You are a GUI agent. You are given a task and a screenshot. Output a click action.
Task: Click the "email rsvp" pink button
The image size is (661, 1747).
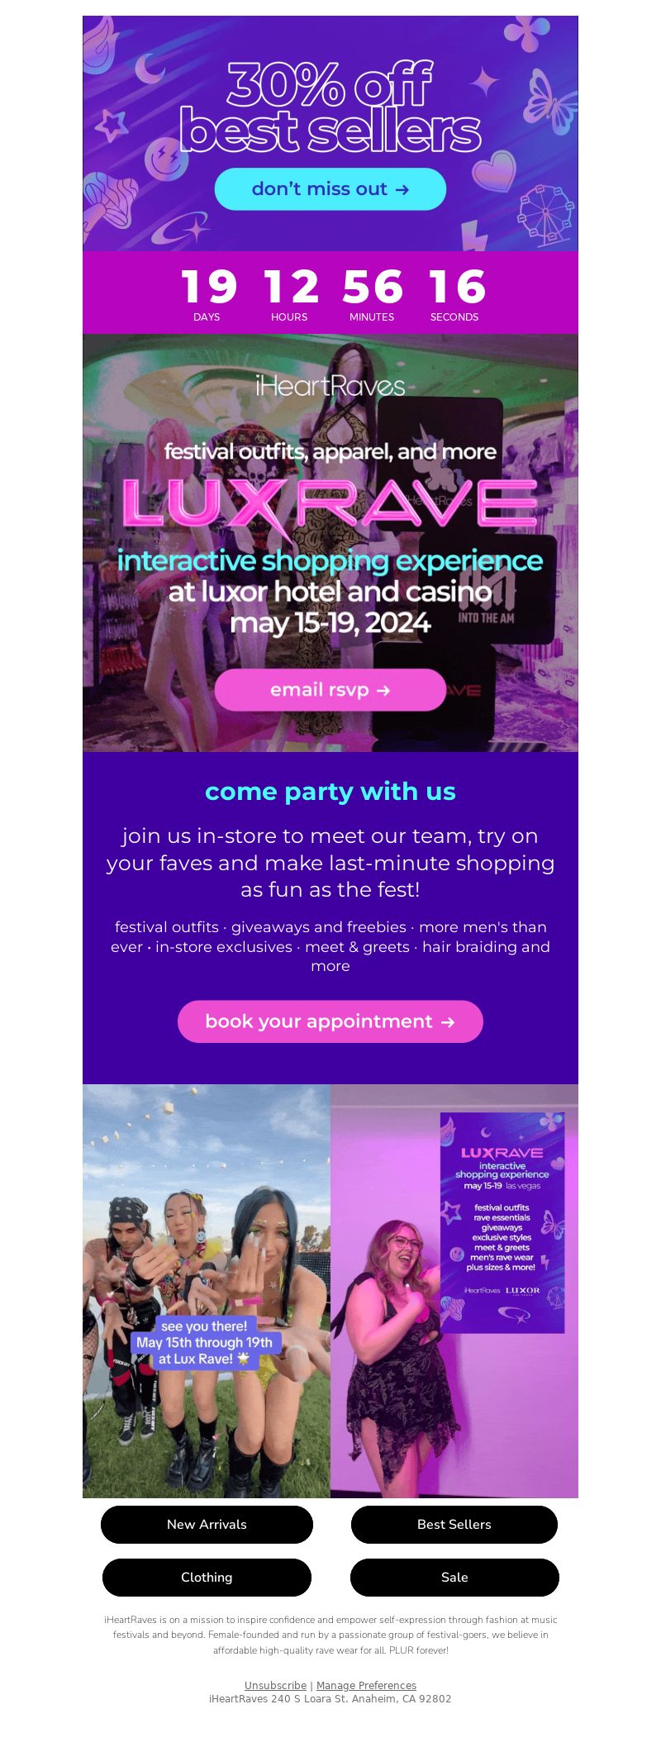330,690
